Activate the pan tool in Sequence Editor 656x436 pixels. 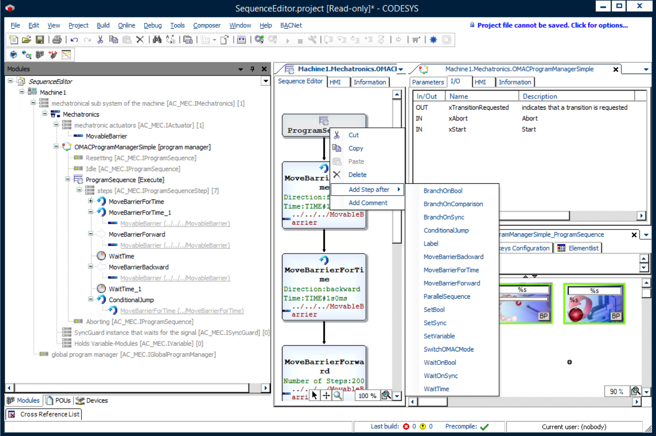[326, 395]
